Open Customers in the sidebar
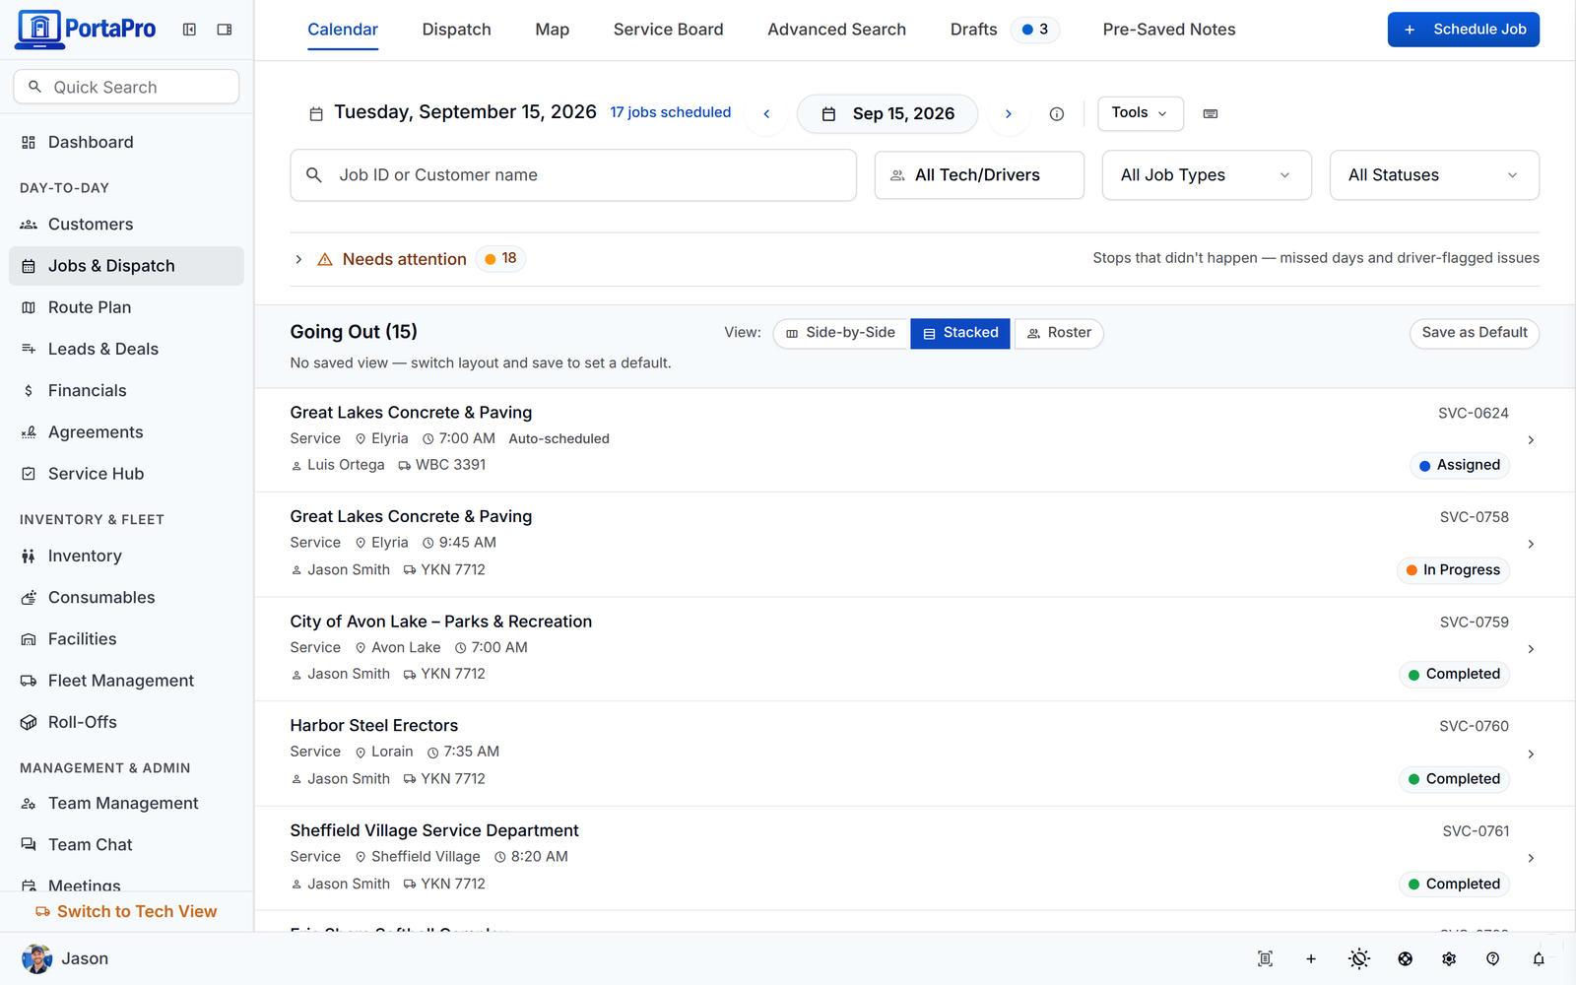 [126, 225]
